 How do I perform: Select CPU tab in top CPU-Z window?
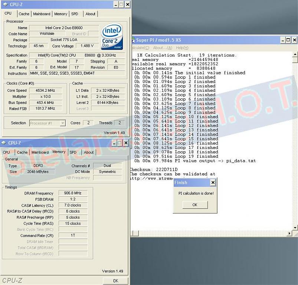8,13
